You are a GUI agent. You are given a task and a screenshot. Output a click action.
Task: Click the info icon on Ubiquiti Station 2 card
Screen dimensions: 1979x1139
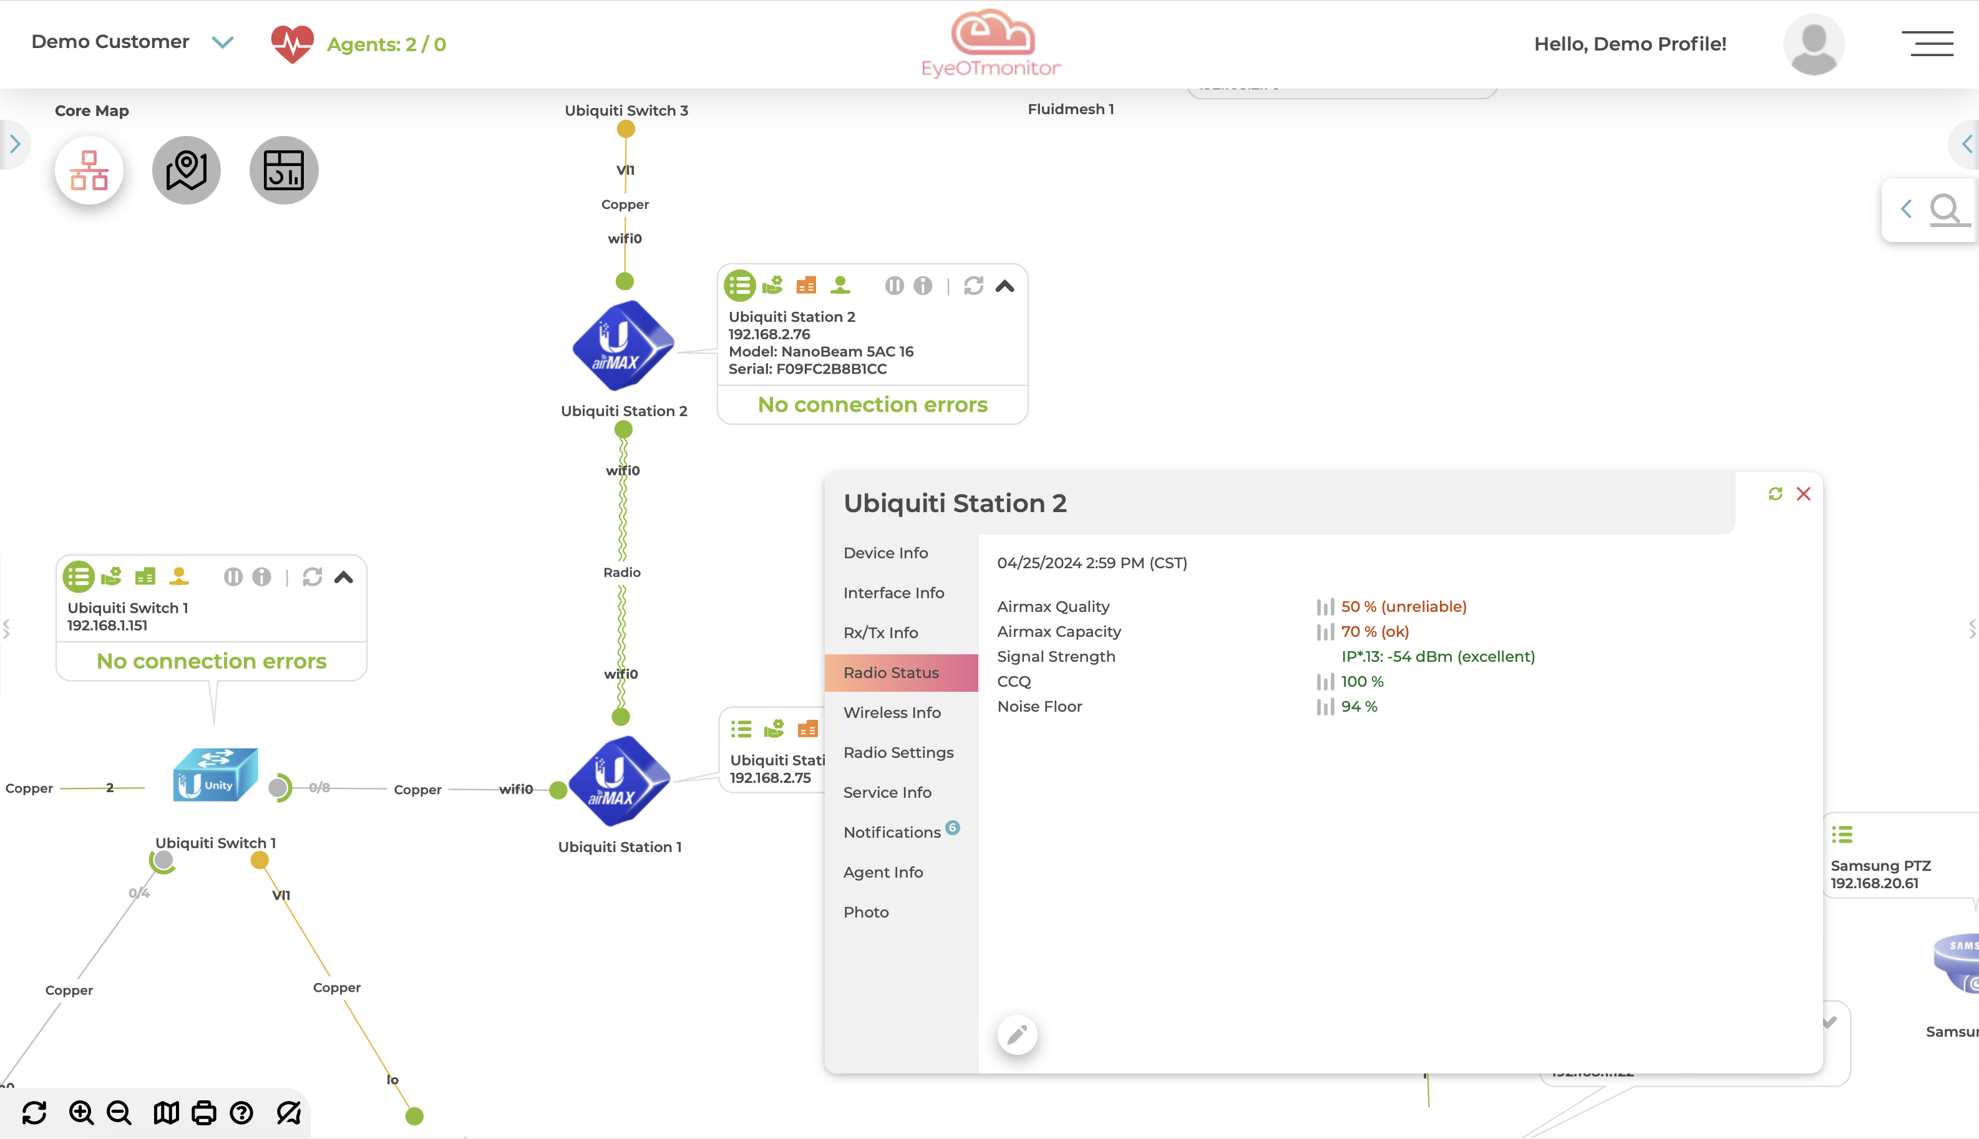(923, 286)
